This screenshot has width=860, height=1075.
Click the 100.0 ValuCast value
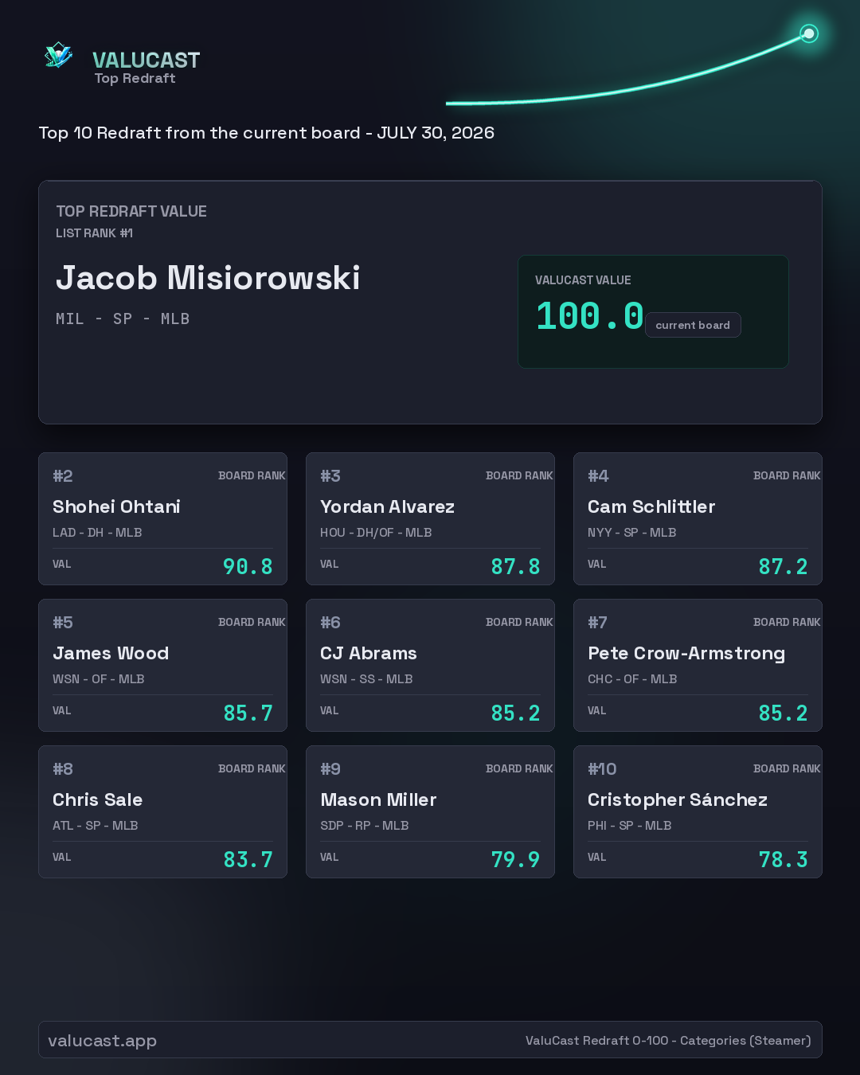click(589, 316)
